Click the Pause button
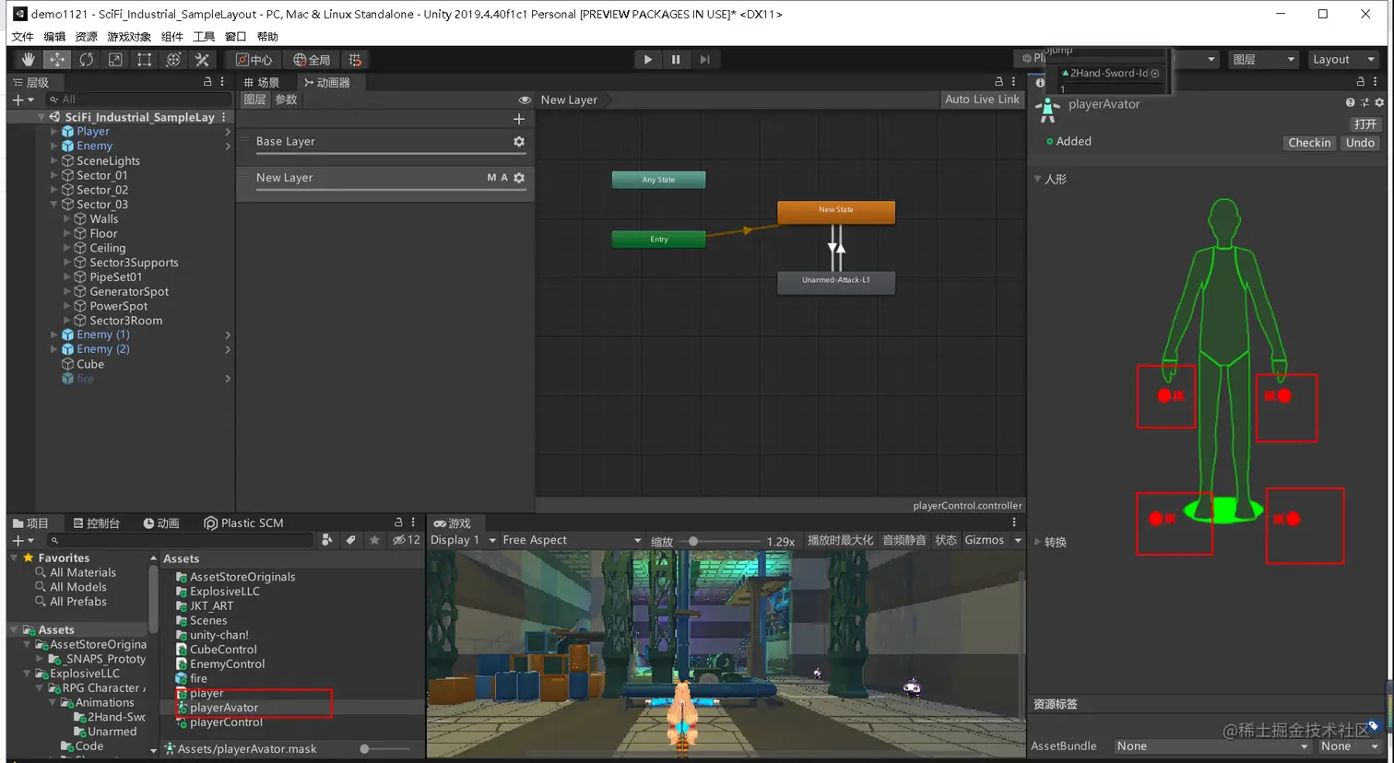Screen dimensions: 1394x763 coord(676,60)
